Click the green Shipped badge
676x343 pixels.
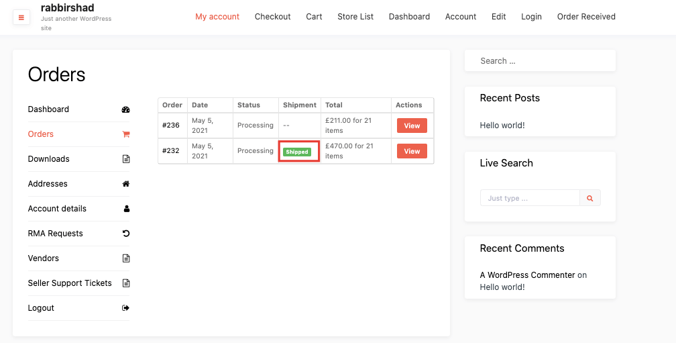point(297,152)
